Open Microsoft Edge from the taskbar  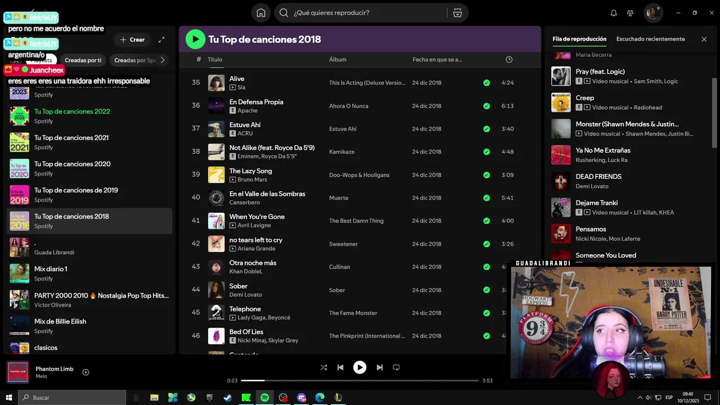[319, 398]
